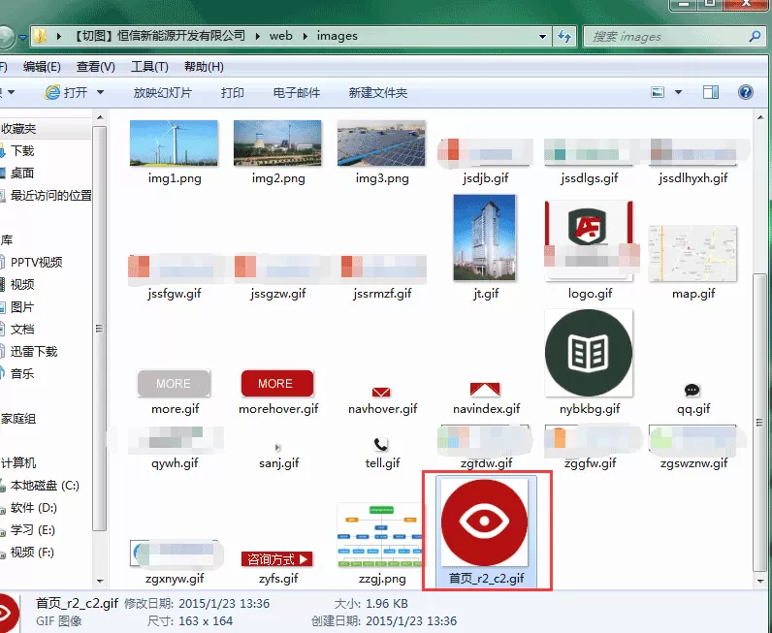
Task: Open the 迅雷下载 library
Action: coord(34,351)
